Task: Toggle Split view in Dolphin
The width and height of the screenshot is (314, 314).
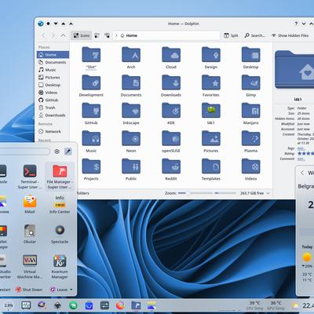Action: [231, 35]
